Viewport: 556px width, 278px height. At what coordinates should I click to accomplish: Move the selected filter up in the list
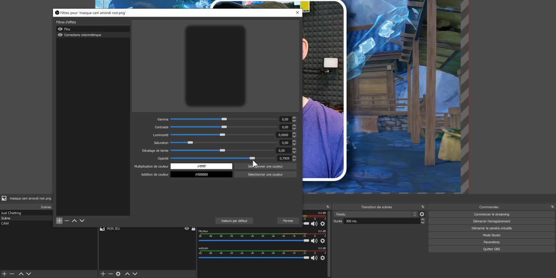tap(74, 221)
